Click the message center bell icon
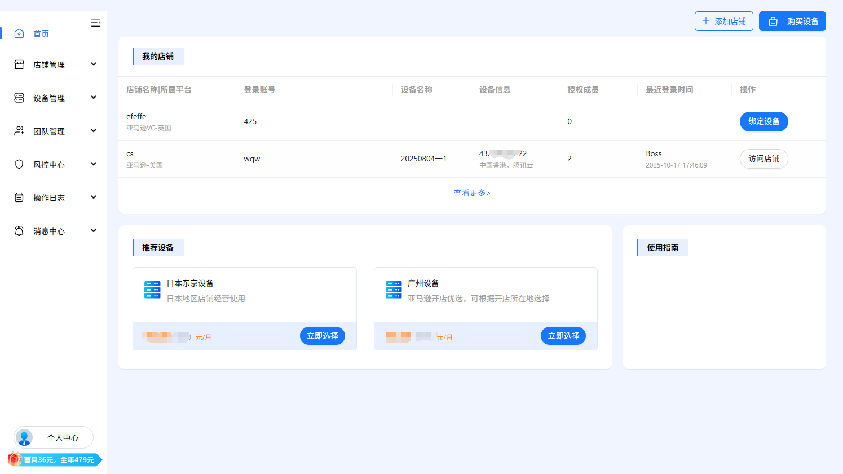843x474 pixels. point(19,231)
